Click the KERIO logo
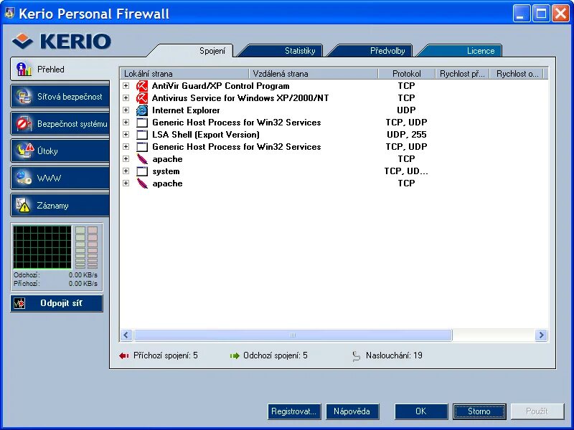Viewport: 574px width, 430px height. click(x=62, y=41)
